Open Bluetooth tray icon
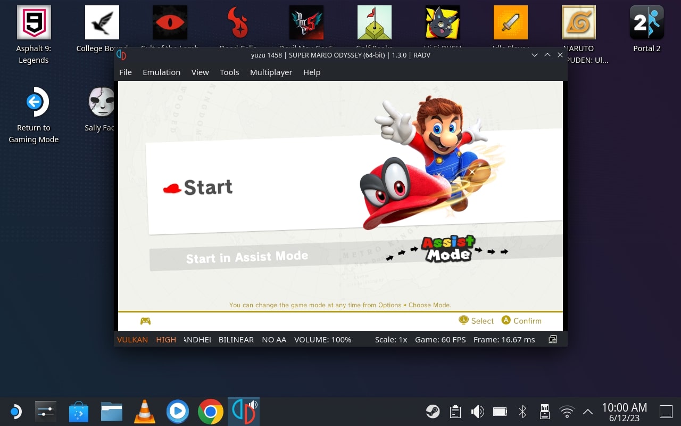The image size is (681, 426). click(522, 412)
